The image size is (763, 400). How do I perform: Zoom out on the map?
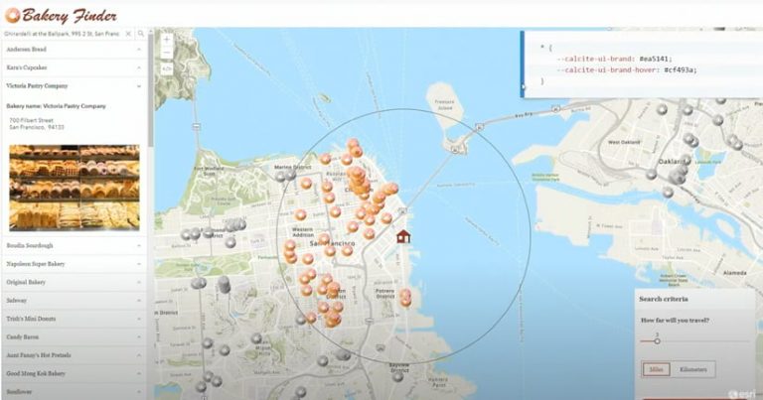[167, 52]
